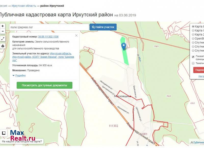Zoom out the map with minus button
204x148 pixels.
pyautogui.click(x=3, y=31)
